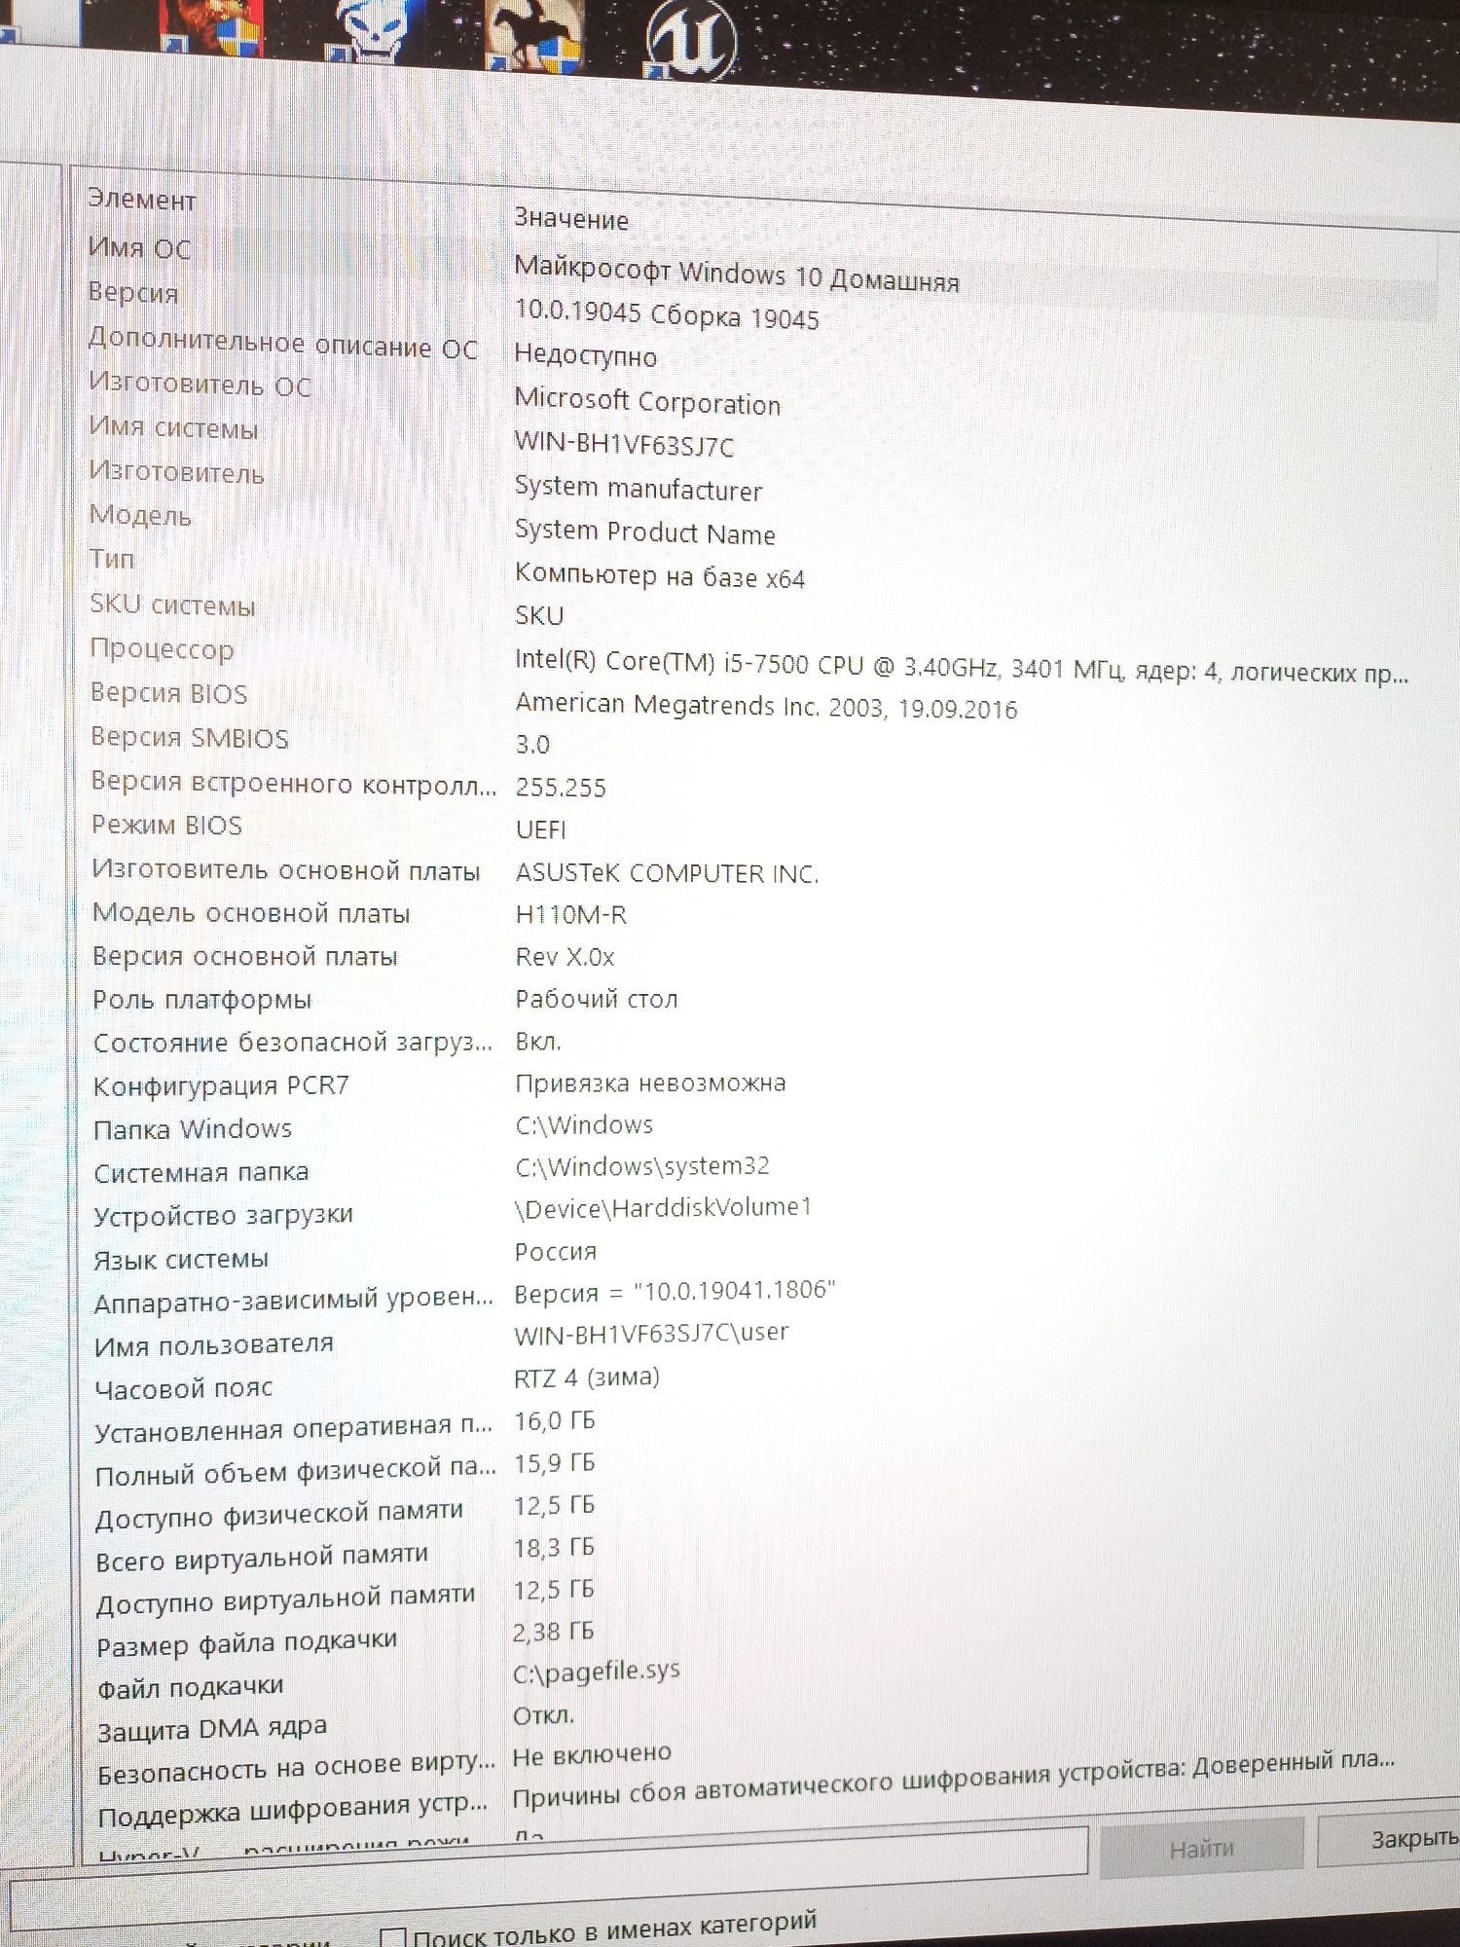
Task: Select the 'Процессор' row label
Action: [162, 648]
